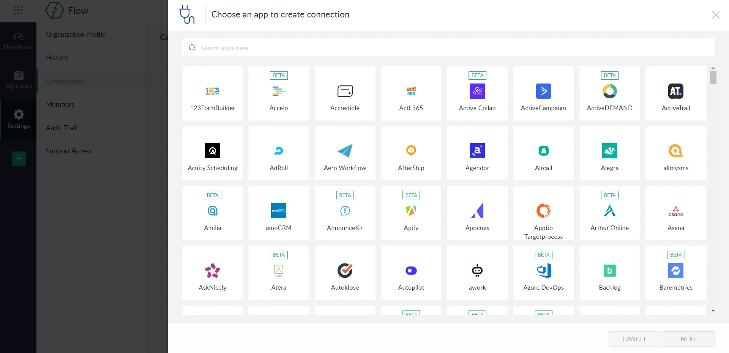The height and width of the screenshot is (353, 729).
Task: Select the amoCRM app icon
Action: coord(279,211)
